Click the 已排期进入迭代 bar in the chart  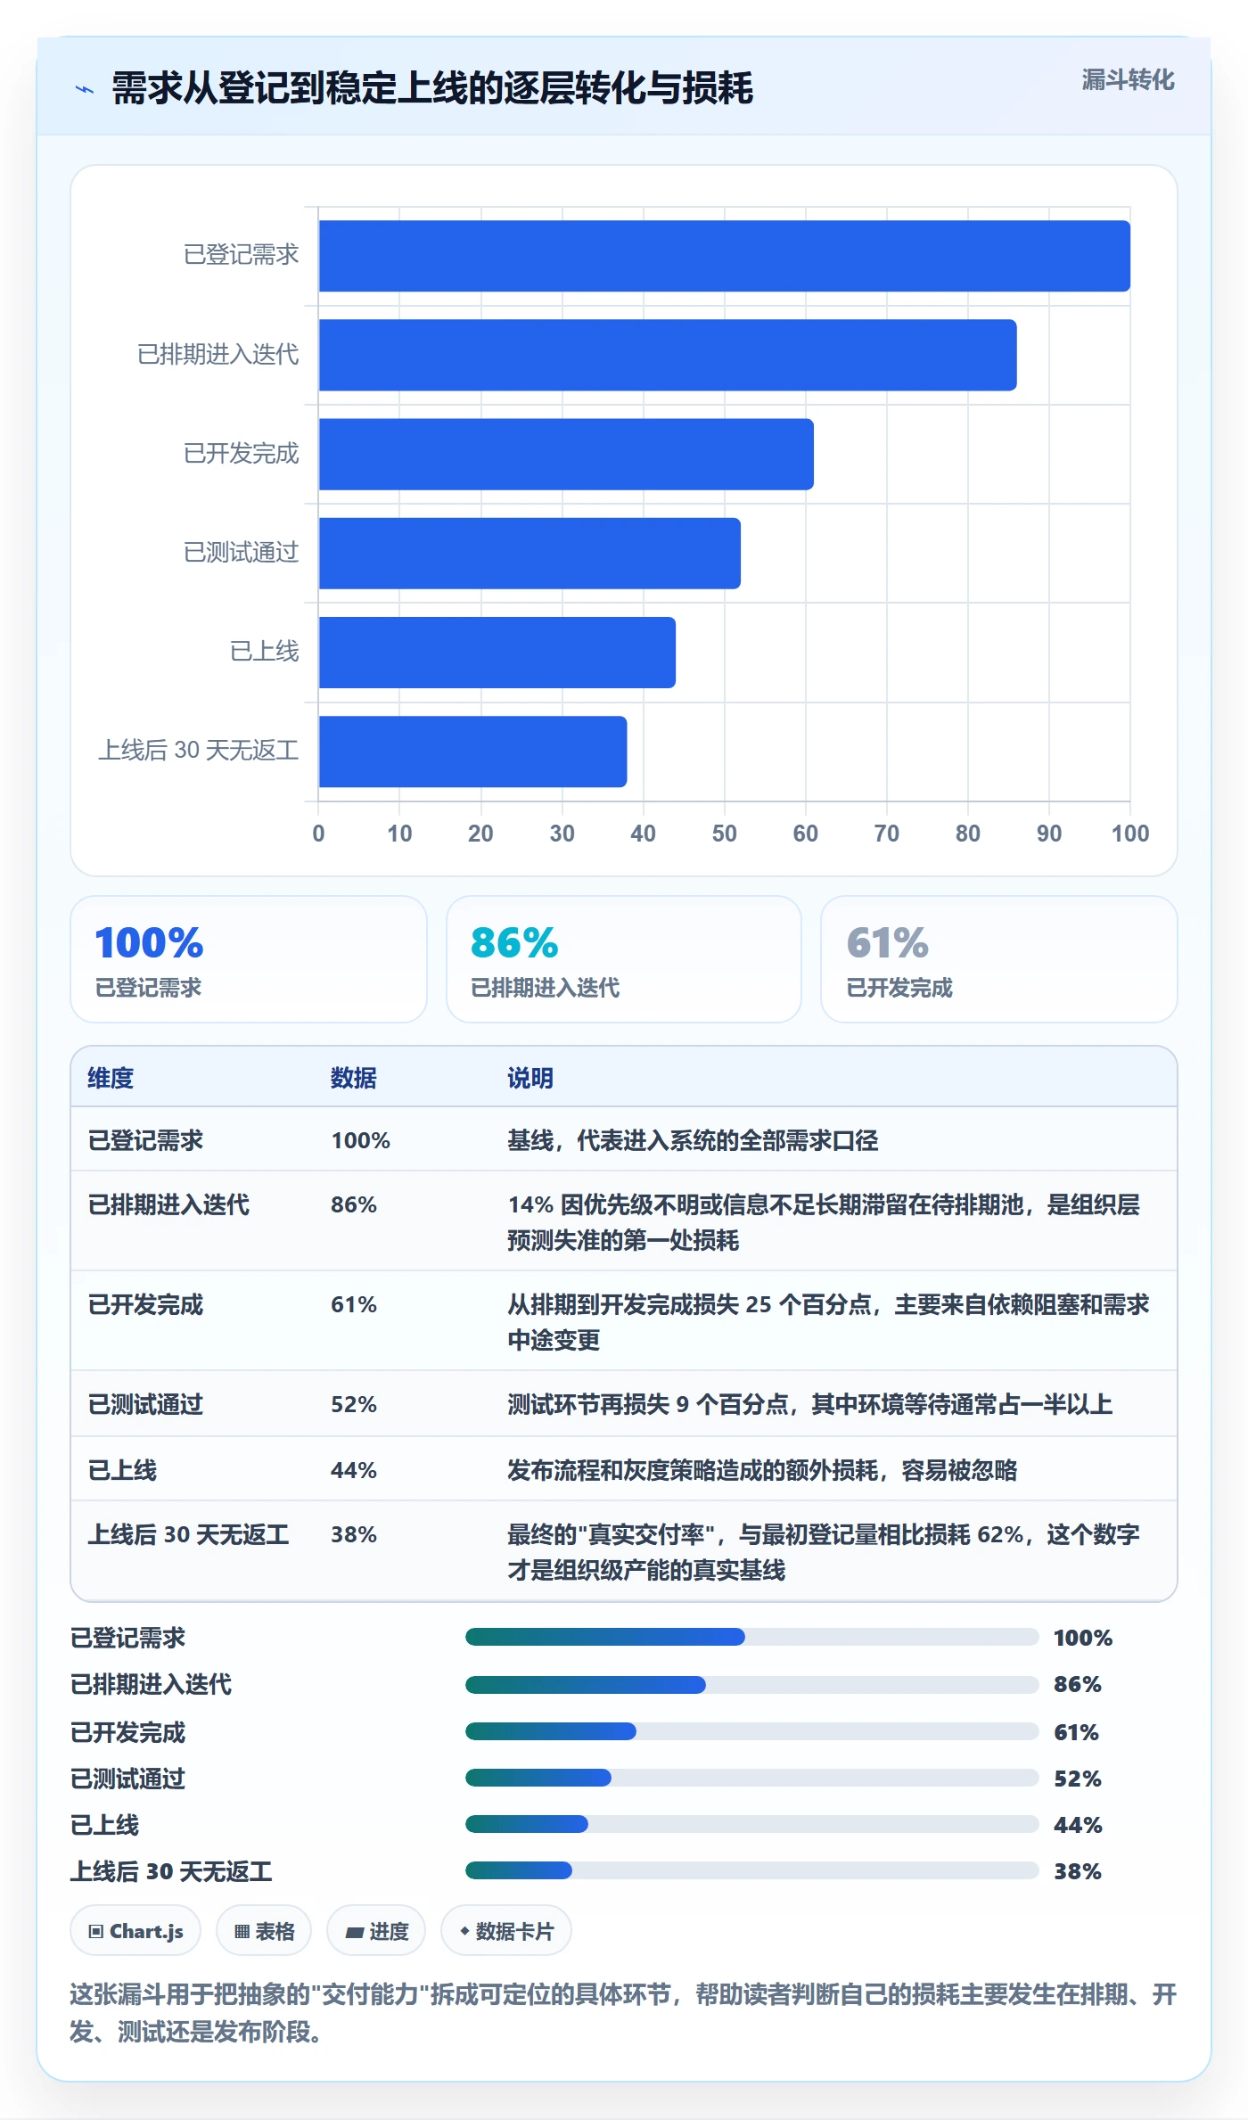668,355
